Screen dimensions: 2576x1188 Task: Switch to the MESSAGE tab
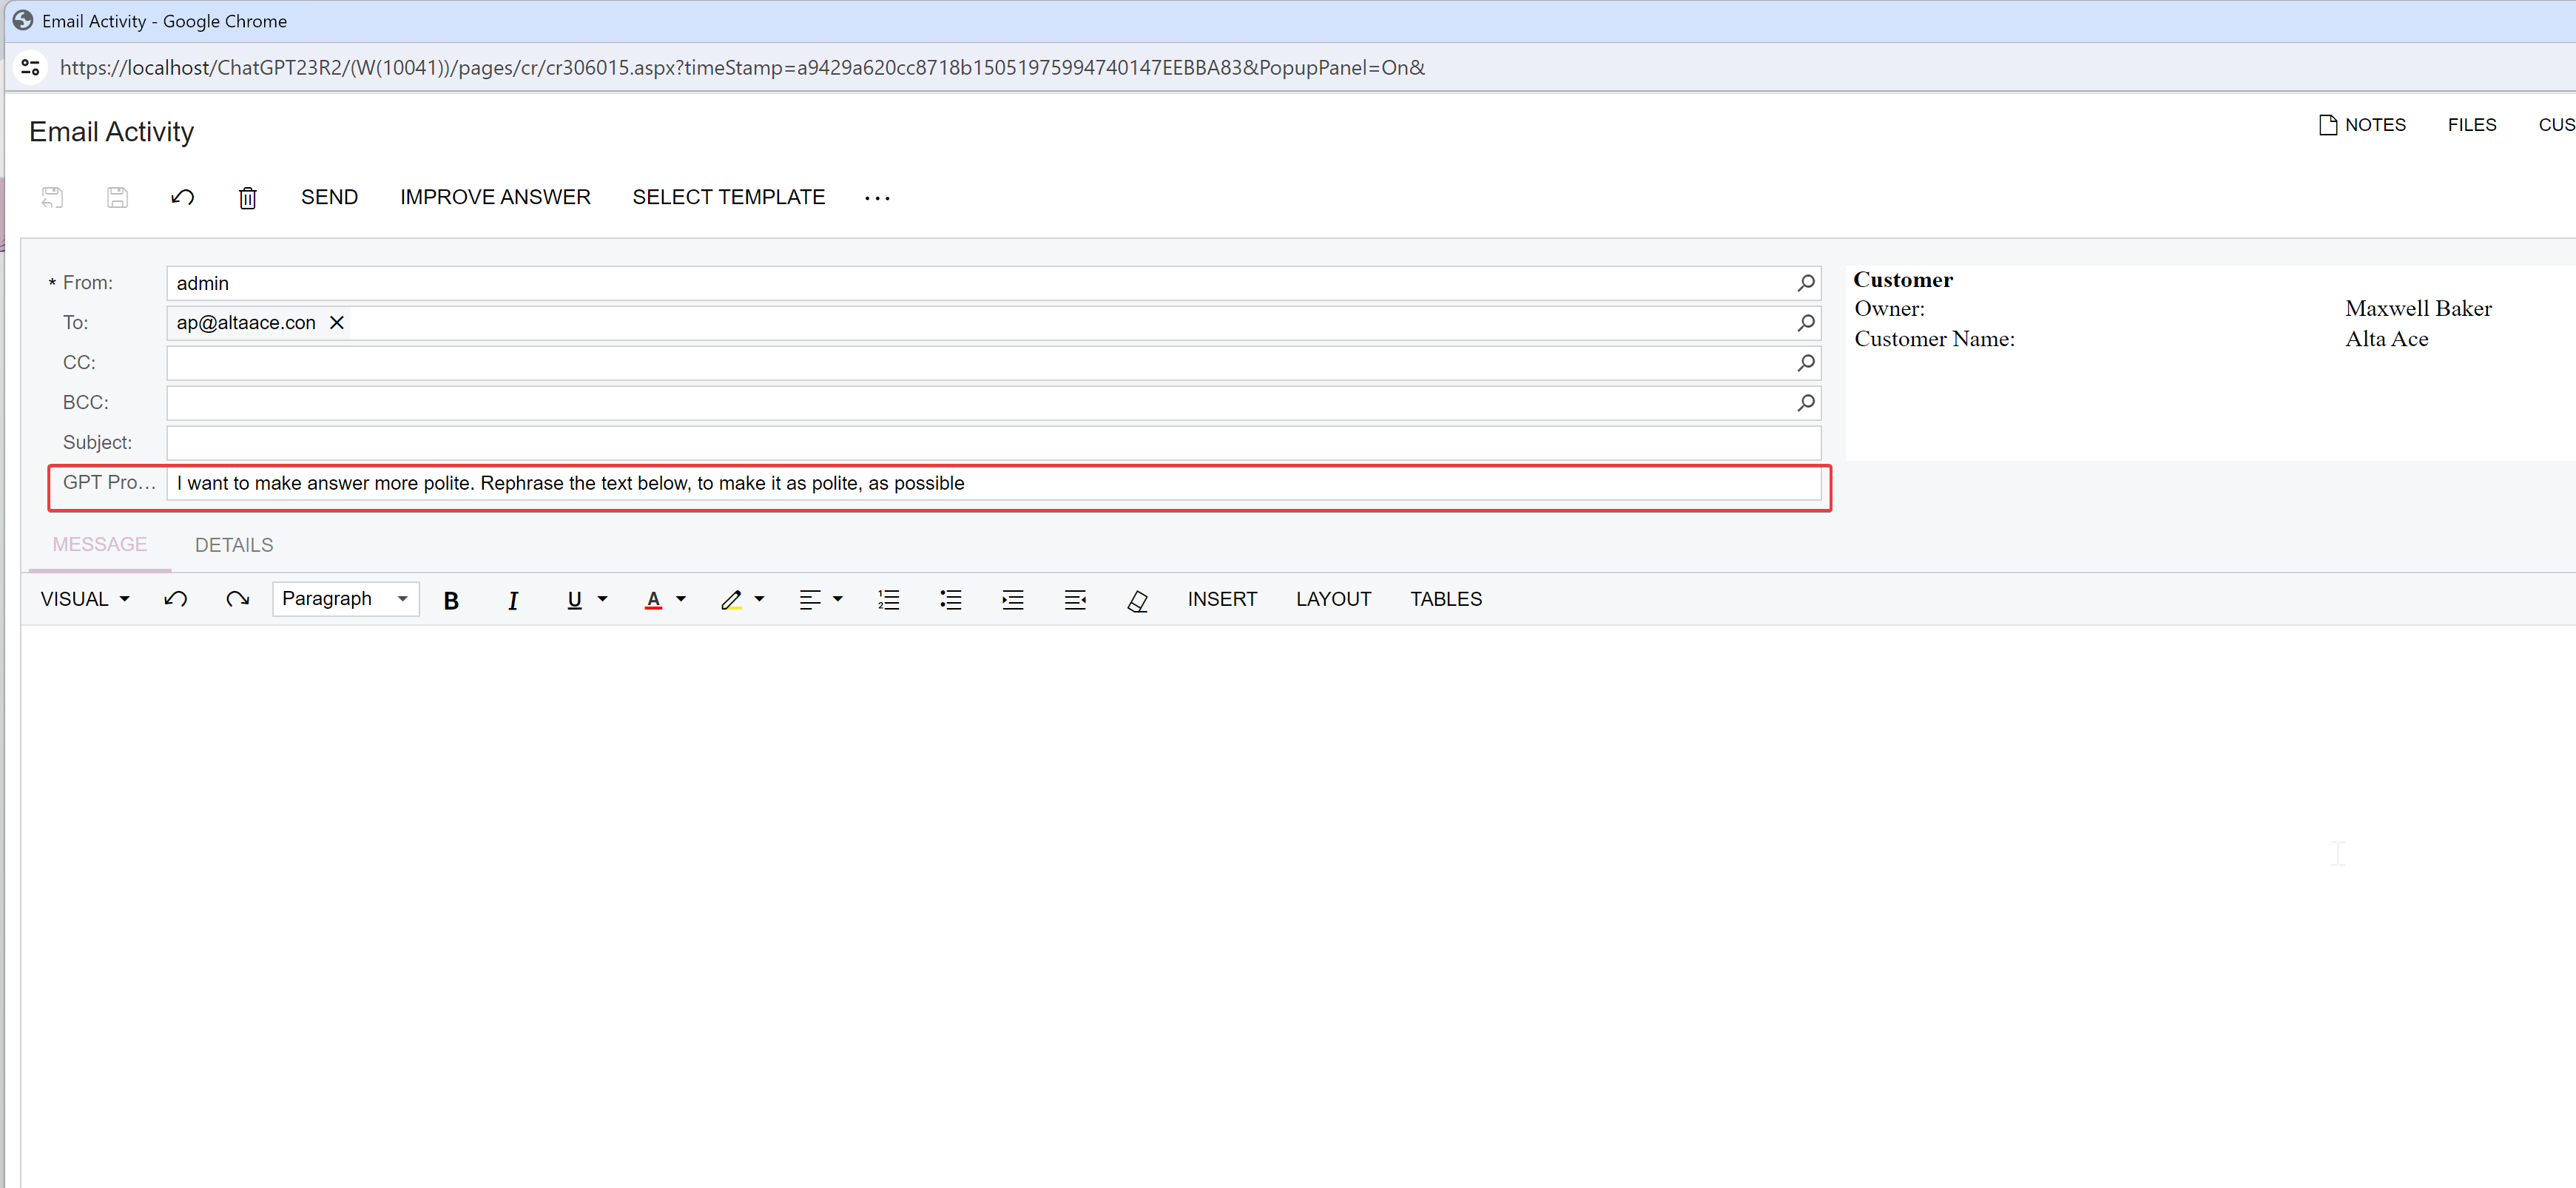point(100,544)
